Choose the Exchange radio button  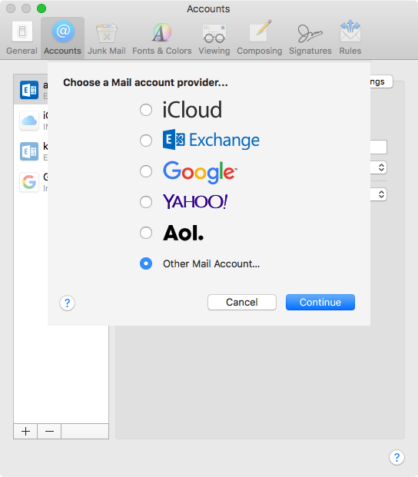[x=146, y=141]
